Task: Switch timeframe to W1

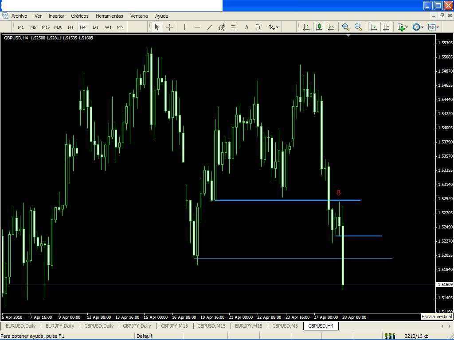Action: (108, 27)
